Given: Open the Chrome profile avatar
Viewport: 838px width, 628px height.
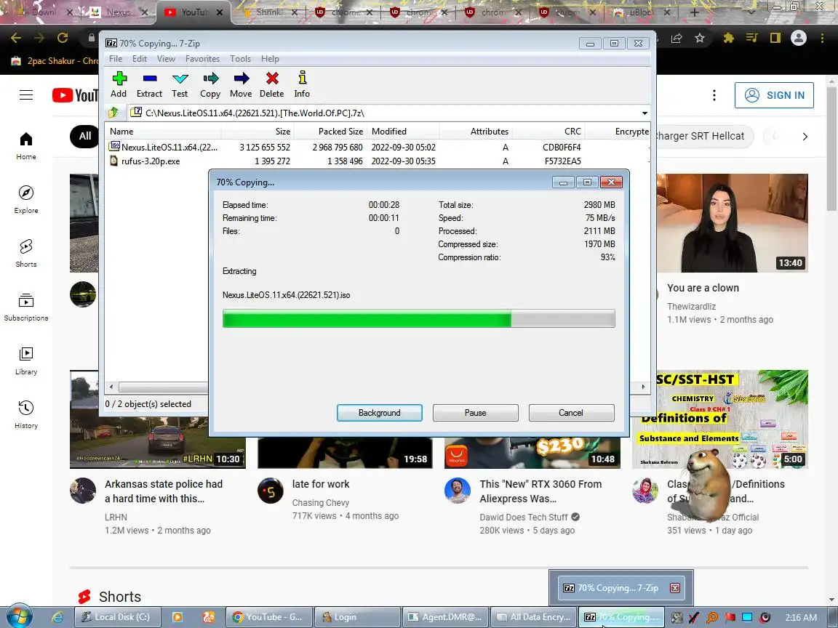Looking at the screenshot, I should point(799,38).
